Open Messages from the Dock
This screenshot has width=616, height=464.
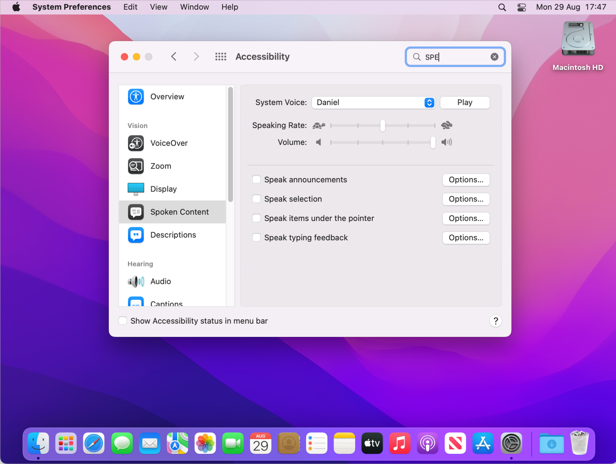[x=122, y=443]
